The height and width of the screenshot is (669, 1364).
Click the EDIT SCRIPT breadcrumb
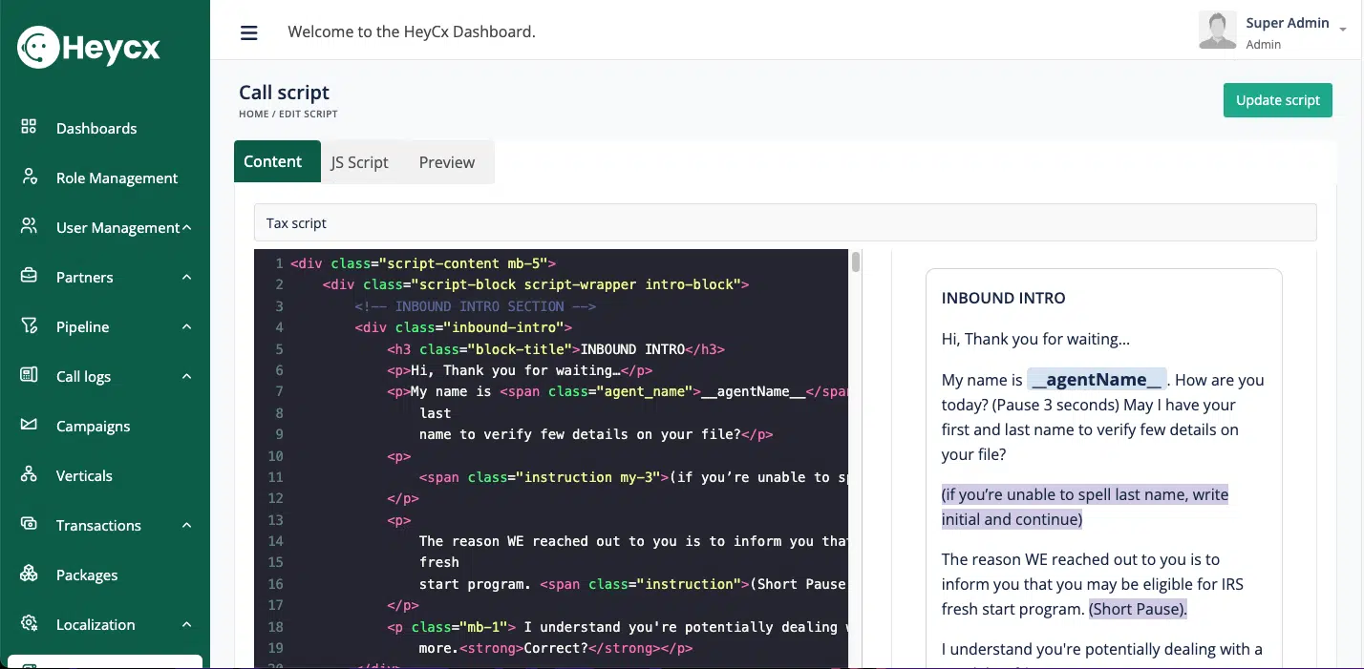(309, 114)
